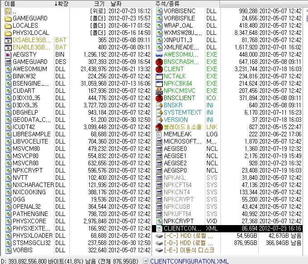Click the GAMEGUARD DES file icon
The height and width of the screenshot is (264, 308).
8,62
